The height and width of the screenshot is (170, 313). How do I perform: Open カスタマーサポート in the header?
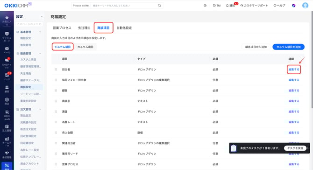point(254,6)
